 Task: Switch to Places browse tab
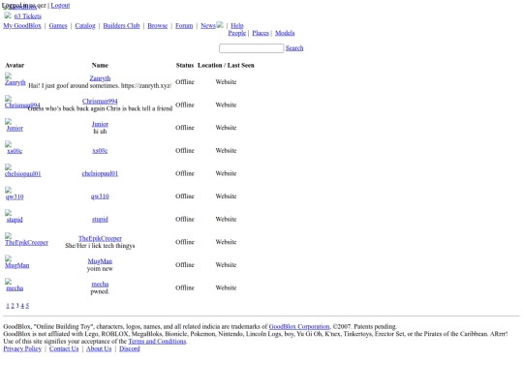pos(261,33)
